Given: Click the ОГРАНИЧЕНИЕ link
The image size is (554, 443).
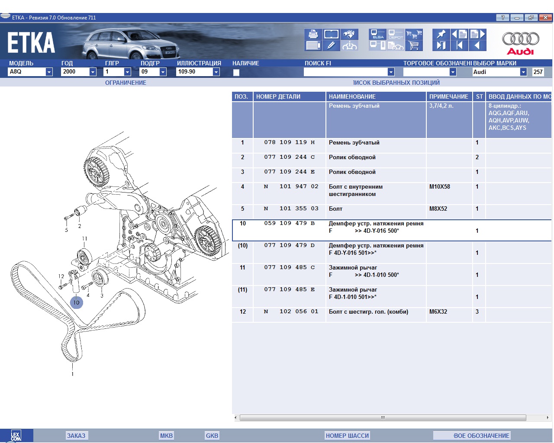Looking at the screenshot, I should (126, 83).
